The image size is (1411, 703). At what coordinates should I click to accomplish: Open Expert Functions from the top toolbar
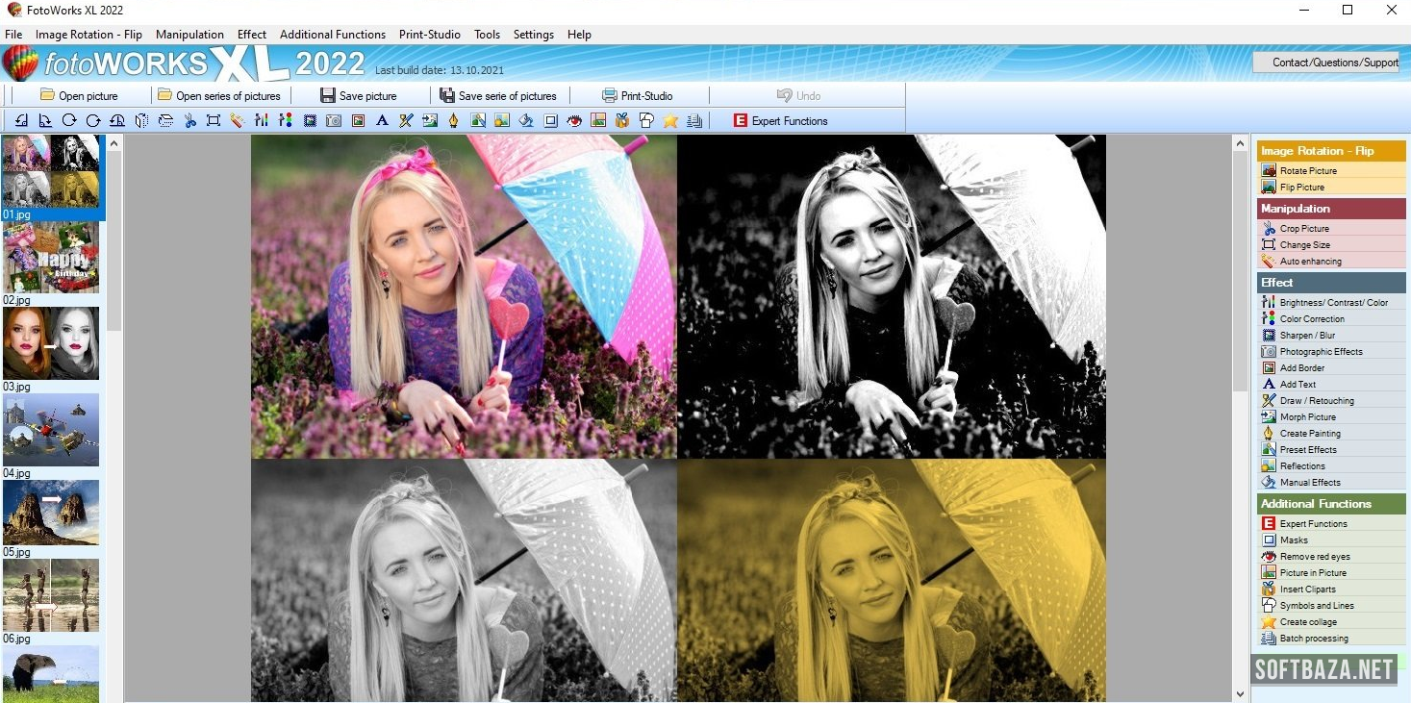pos(780,121)
